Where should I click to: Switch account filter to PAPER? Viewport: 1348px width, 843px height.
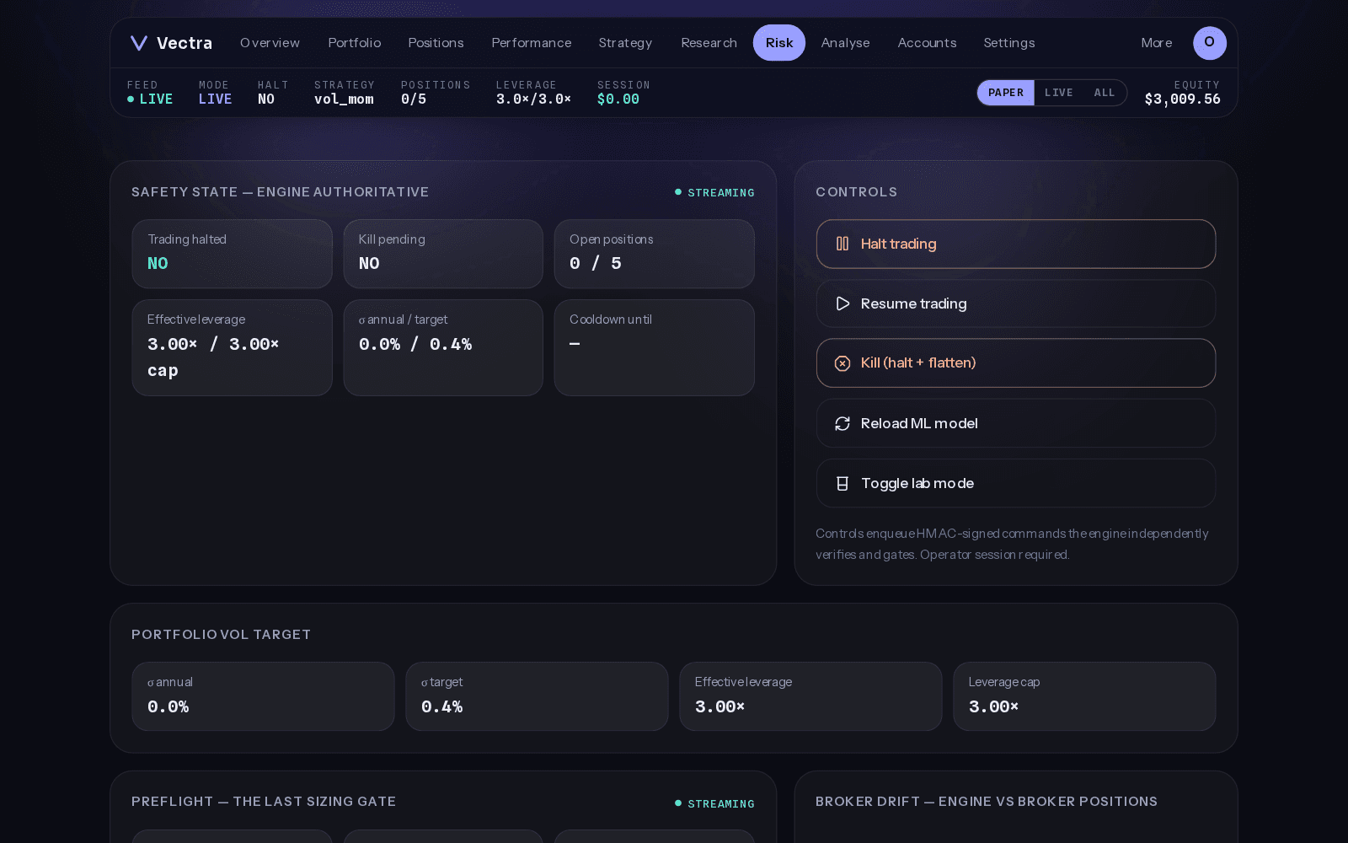(1006, 93)
